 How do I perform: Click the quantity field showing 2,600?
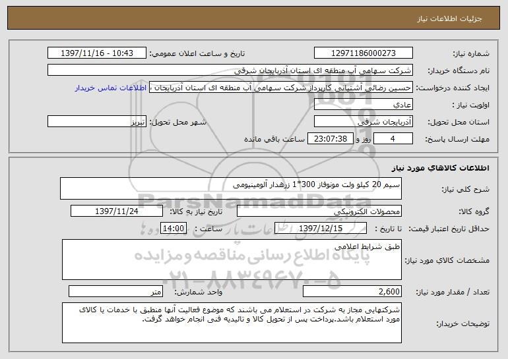point(352,291)
